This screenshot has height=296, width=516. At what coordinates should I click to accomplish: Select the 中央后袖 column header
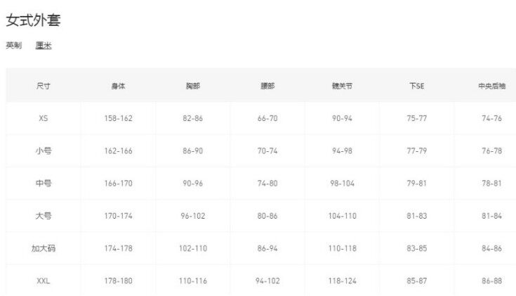491,86
